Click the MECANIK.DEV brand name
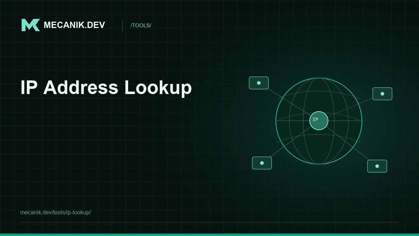 (74, 25)
